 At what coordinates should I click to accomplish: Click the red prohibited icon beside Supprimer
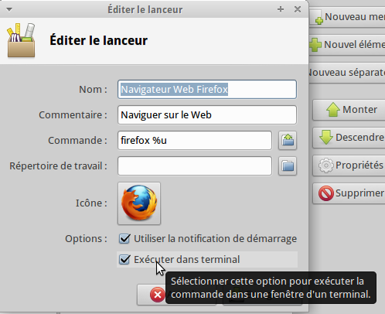tap(326, 193)
